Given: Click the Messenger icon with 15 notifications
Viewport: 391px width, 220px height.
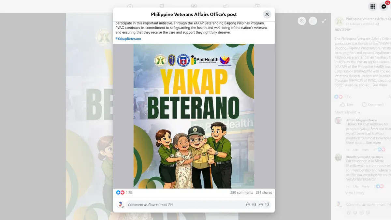Looking at the screenshot, I should (x=384, y=7).
